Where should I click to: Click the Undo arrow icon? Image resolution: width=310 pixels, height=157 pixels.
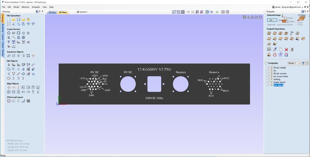[x=28, y=24]
